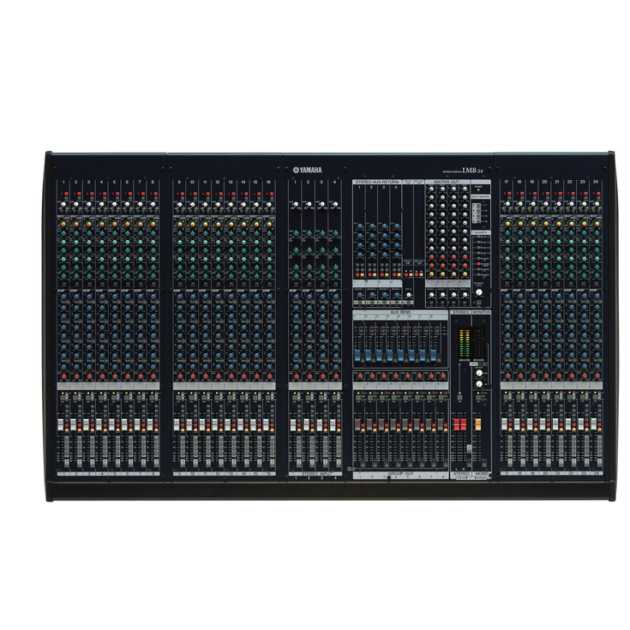
Task: Click the white gain knob on stereo input 1
Action: click(x=295, y=206)
